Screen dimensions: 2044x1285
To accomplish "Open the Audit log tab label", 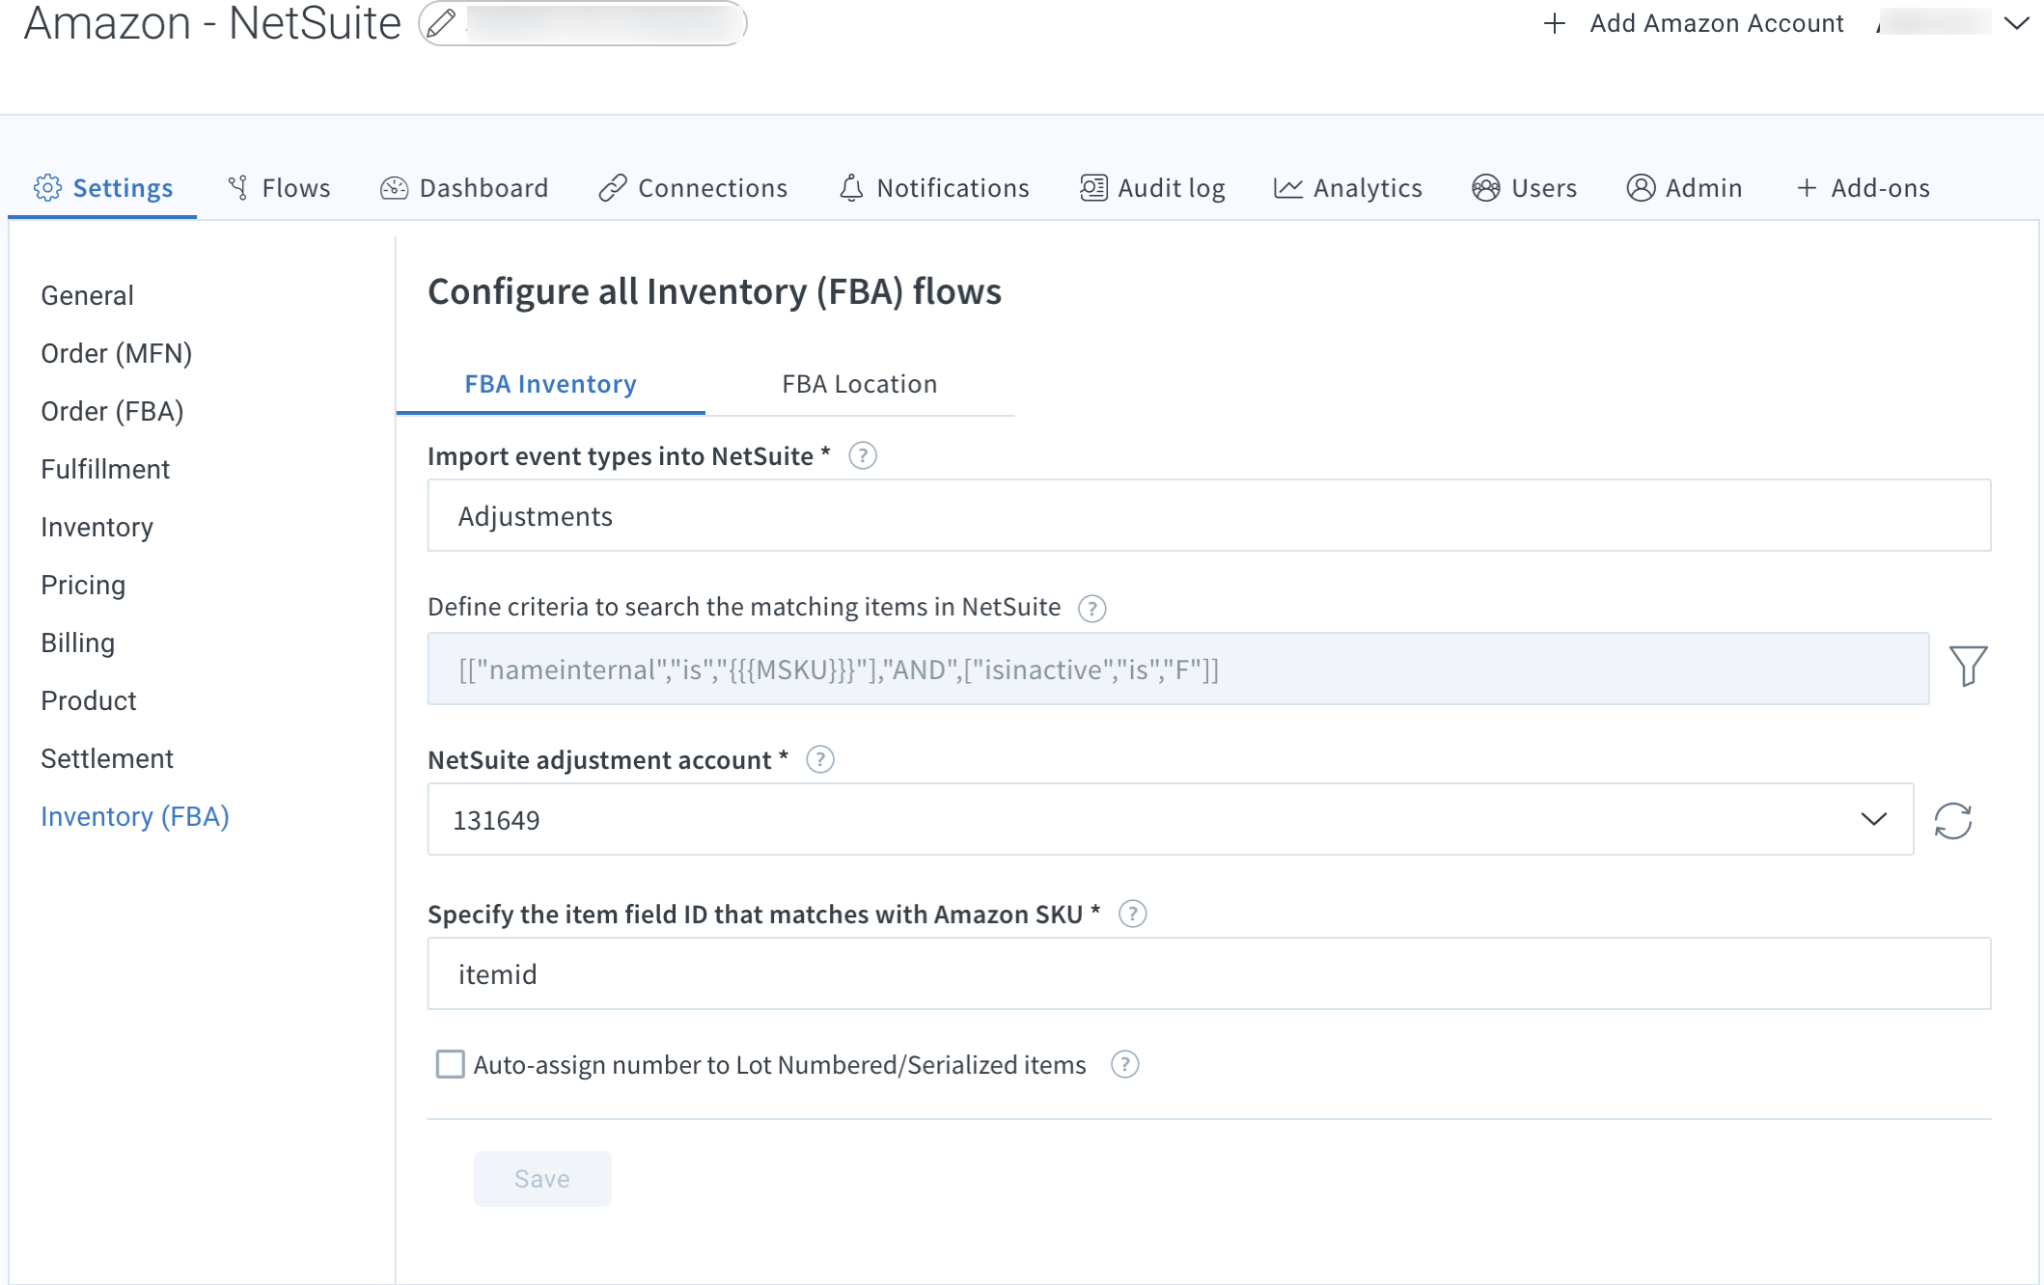I will 1171,188.
